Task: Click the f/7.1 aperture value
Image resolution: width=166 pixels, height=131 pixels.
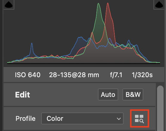Action: pyautogui.click(x=116, y=75)
